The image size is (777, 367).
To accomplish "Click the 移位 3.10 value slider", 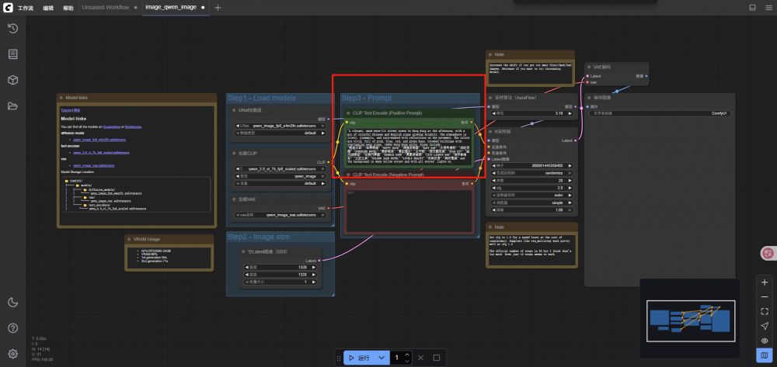I will coord(531,113).
